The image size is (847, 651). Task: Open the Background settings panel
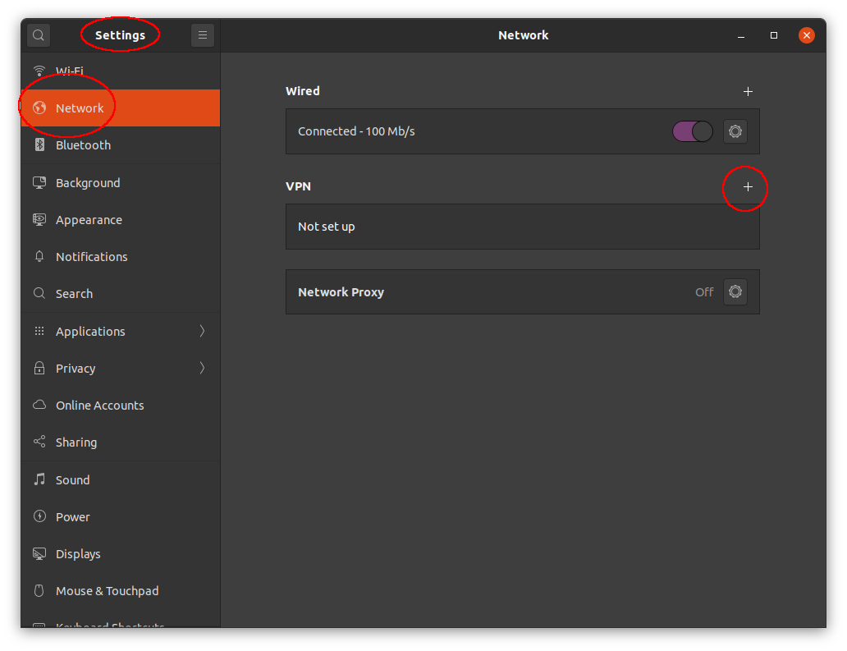(x=88, y=183)
